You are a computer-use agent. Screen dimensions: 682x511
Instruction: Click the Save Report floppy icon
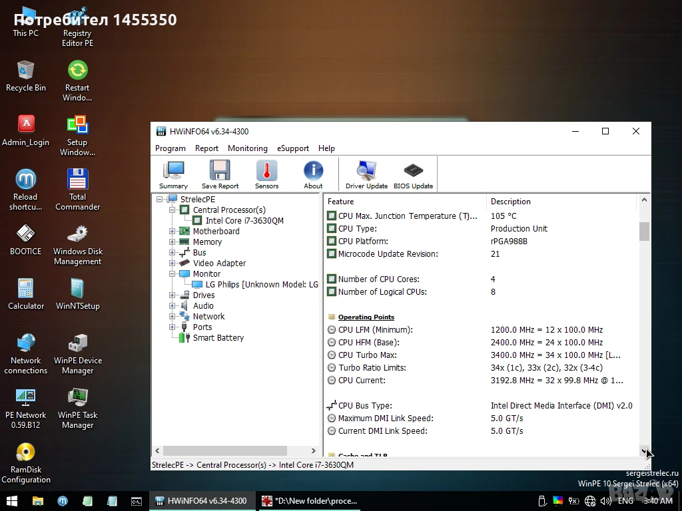pyautogui.click(x=220, y=175)
